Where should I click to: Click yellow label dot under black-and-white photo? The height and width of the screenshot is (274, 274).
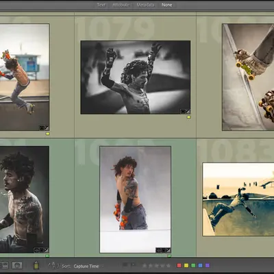coord(188,117)
